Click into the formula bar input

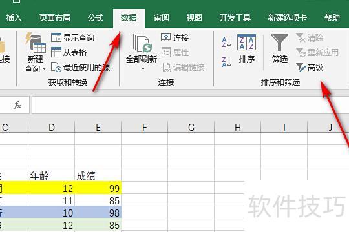click(x=190, y=105)
